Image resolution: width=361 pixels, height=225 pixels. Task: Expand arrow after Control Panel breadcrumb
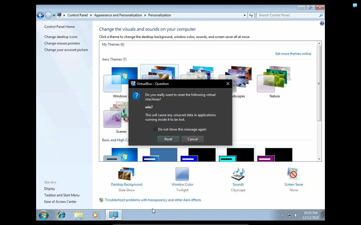click(91, 15)
